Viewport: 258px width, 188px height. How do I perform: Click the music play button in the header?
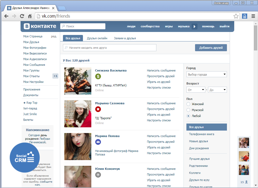pos(195,26)
